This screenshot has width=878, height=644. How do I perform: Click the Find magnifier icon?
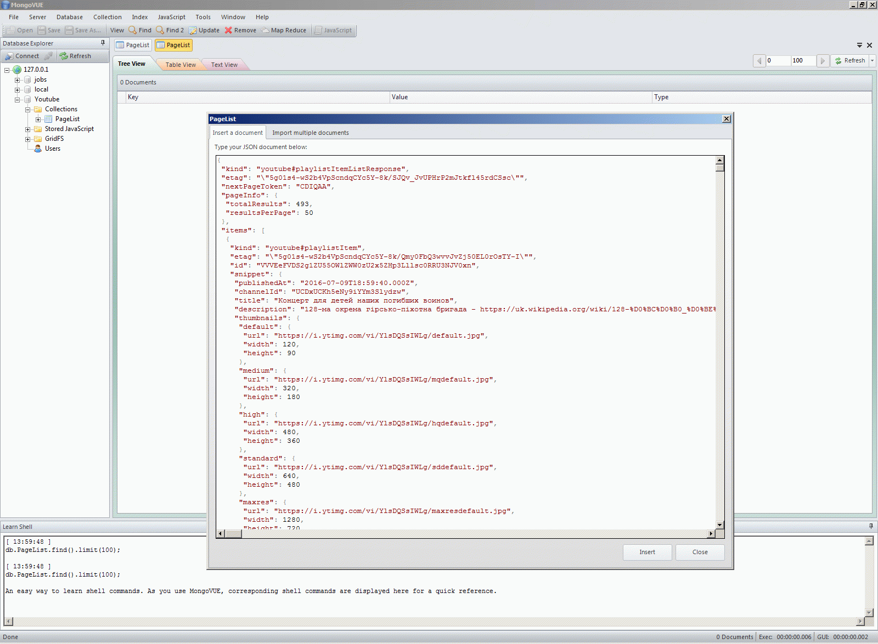pos(132,30)
